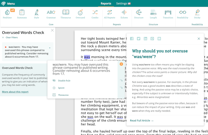Click highlighted 'was' in 'It was morning'
Viewport: 208px width, 135px height.
87,57
